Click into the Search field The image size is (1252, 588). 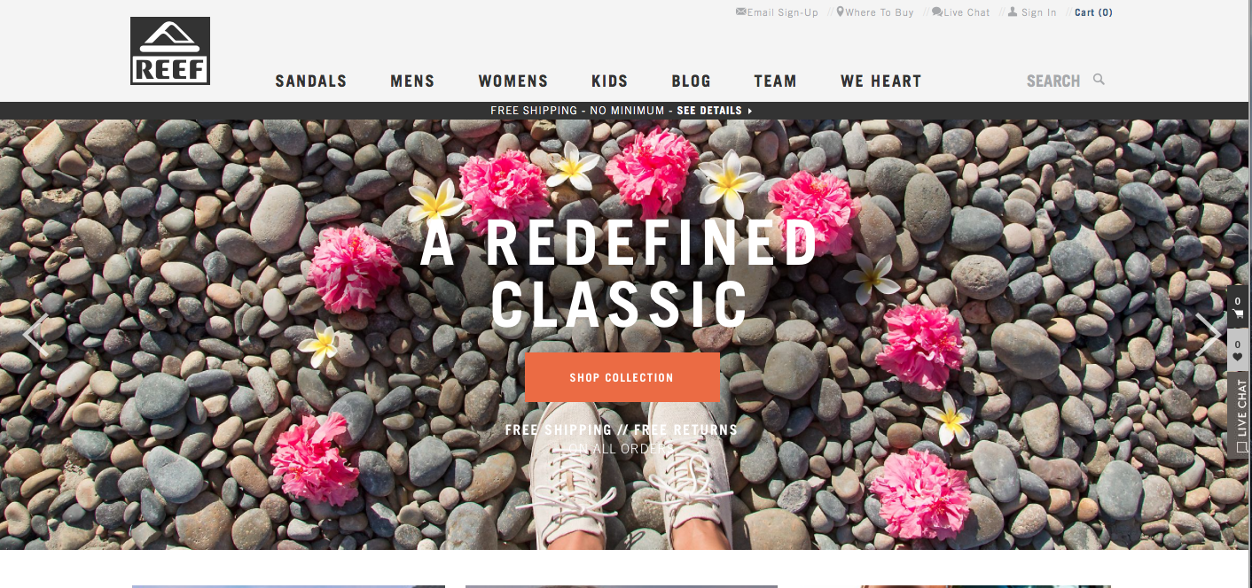point(1053,81)
